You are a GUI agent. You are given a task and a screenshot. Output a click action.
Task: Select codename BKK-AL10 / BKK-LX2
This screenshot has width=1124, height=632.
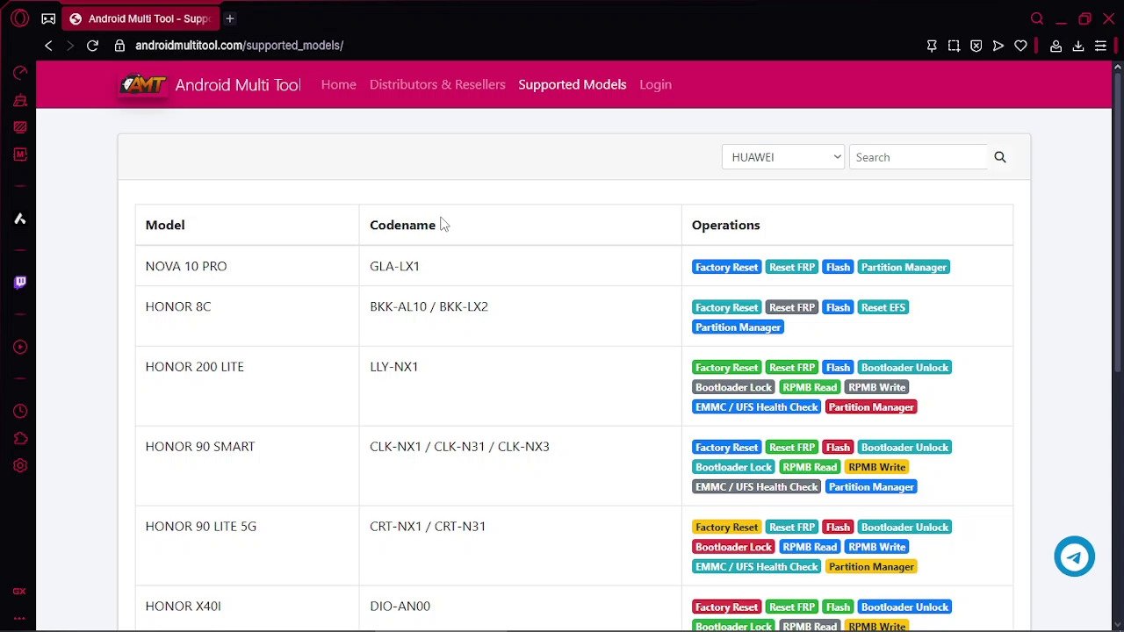429,306
